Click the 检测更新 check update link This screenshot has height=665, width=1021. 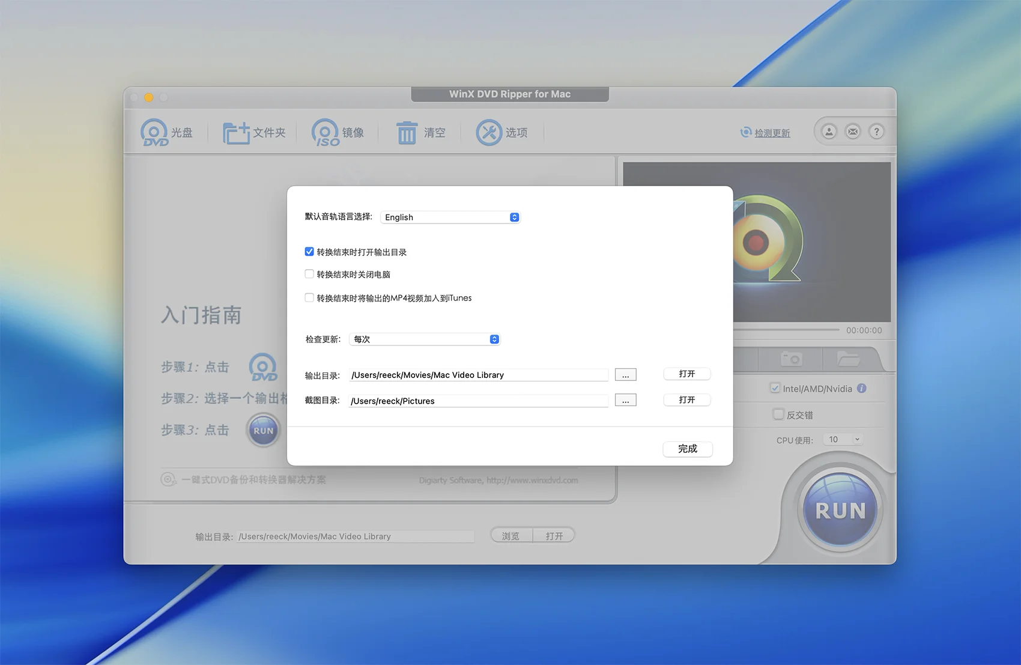[x=772, y=133]
